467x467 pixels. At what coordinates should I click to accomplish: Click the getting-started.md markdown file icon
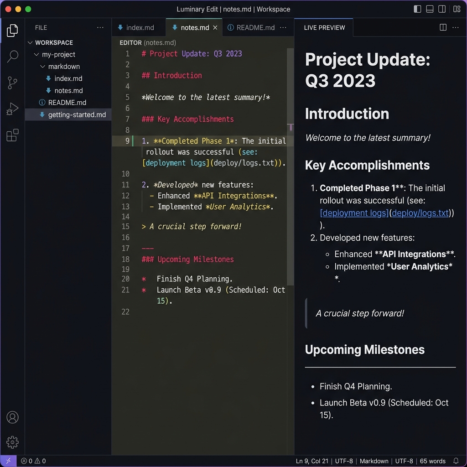(x=42, y=114)
